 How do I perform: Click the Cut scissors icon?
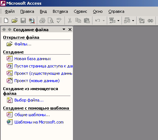tap(70, 21)
